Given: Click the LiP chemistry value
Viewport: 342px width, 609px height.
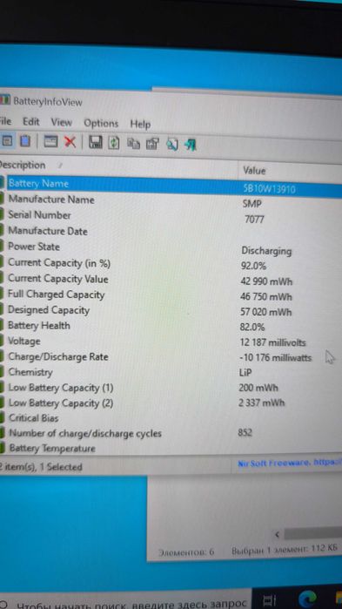Looking at the screenshot, I should pos(245,373).
